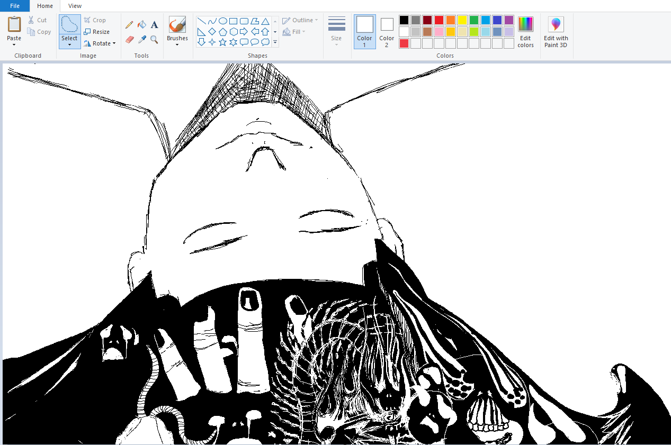Select the Brushes tool icon
The width and height of the screenshot is (671, 445).
click(177, 25)
